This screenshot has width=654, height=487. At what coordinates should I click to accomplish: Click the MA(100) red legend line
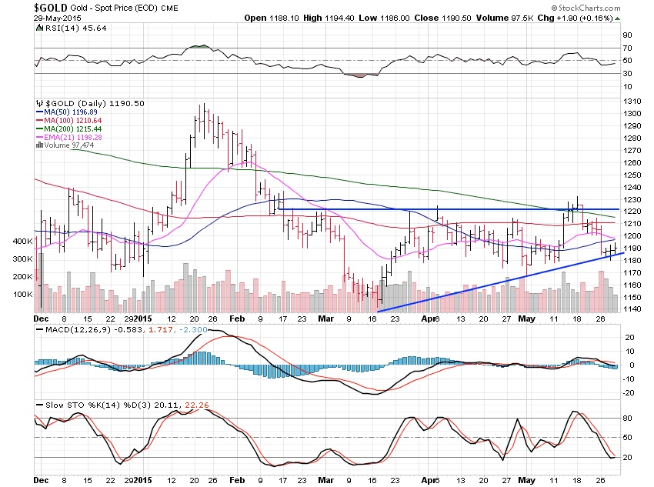(x=40, y=121)
